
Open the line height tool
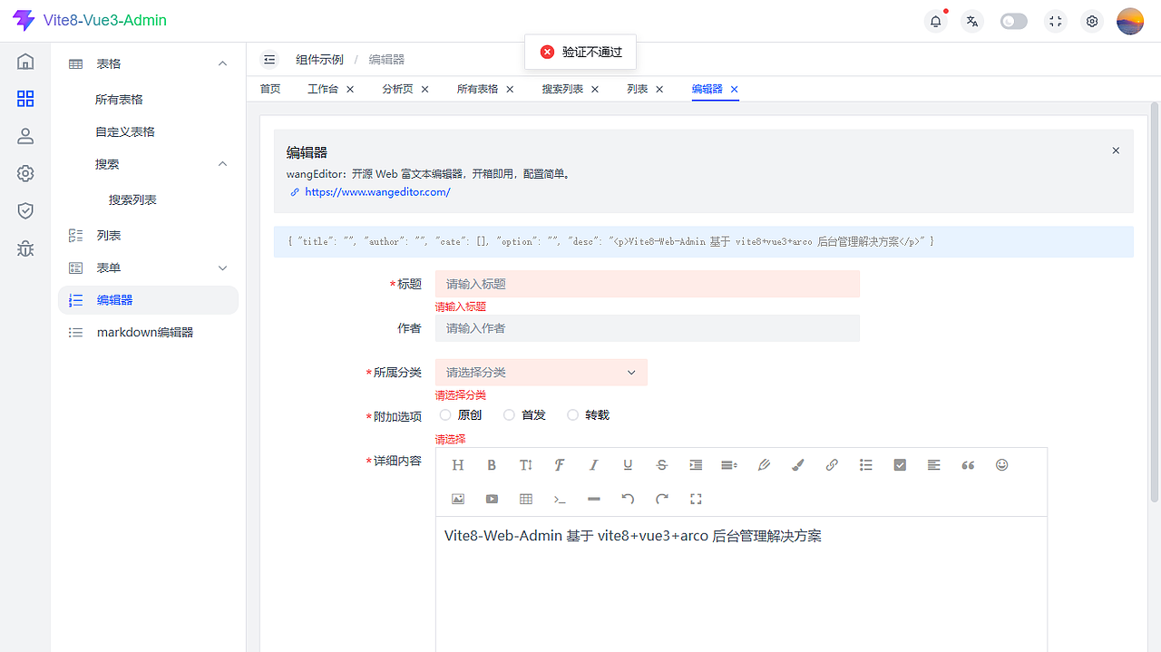[x=729, y=465]
